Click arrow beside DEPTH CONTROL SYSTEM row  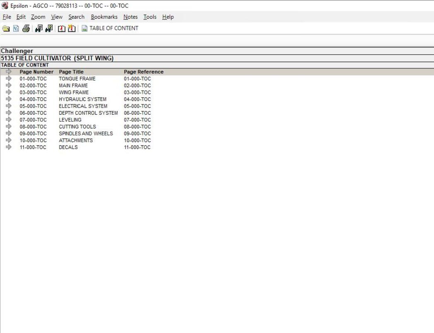pos(9,113)
